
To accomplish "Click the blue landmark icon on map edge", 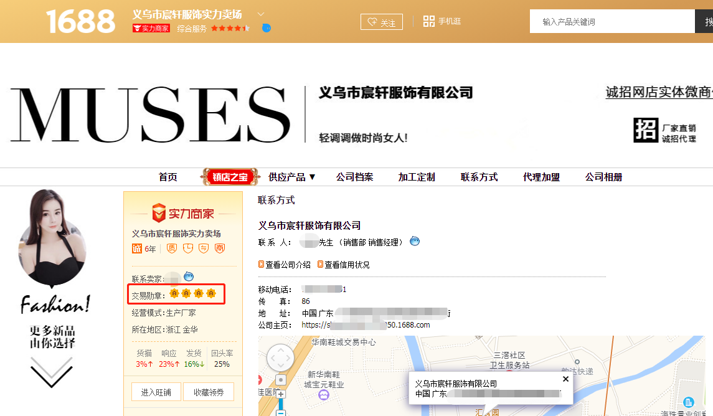I will click(x=689, y=402).
